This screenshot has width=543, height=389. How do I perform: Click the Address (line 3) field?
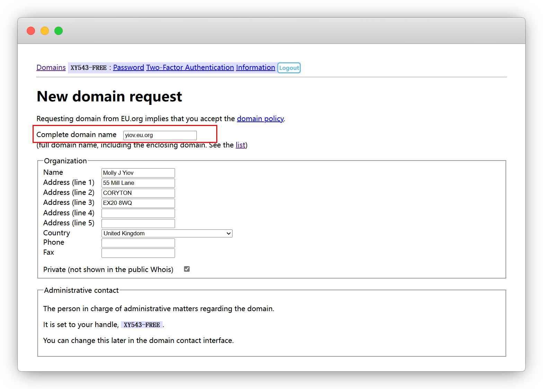click(138, 203)
